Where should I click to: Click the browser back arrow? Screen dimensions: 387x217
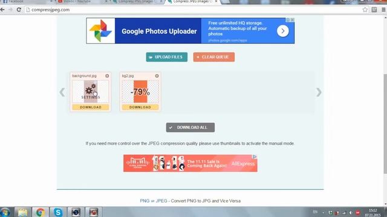[x=2, y=10]
